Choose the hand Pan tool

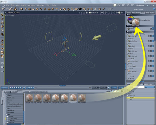coord(2,67)
